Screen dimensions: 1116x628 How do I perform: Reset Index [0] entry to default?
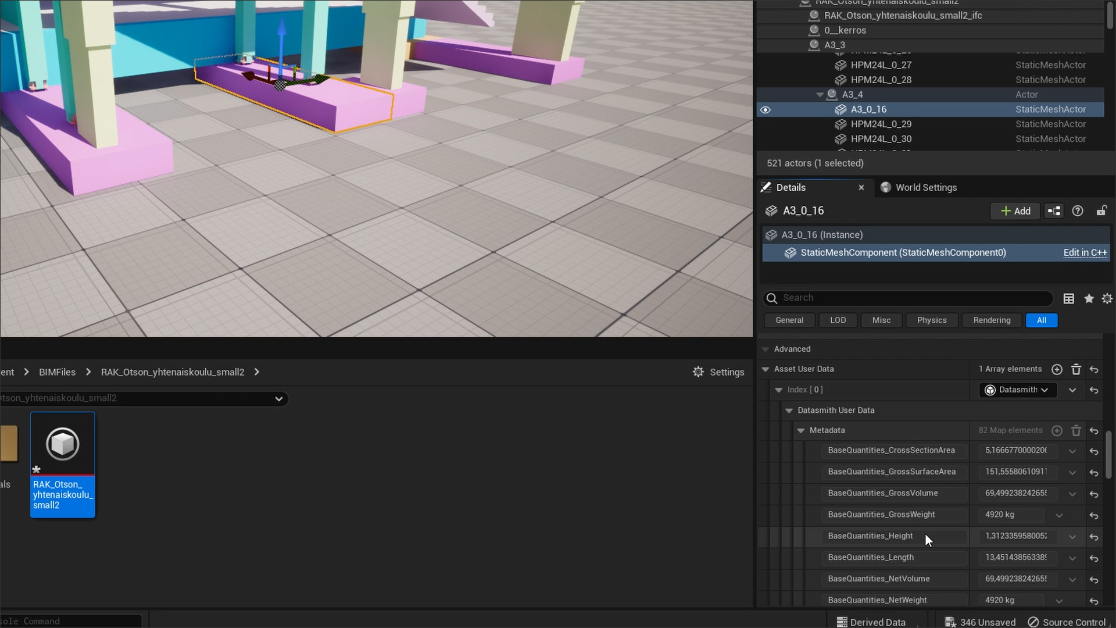click(x=1094, y=390)
